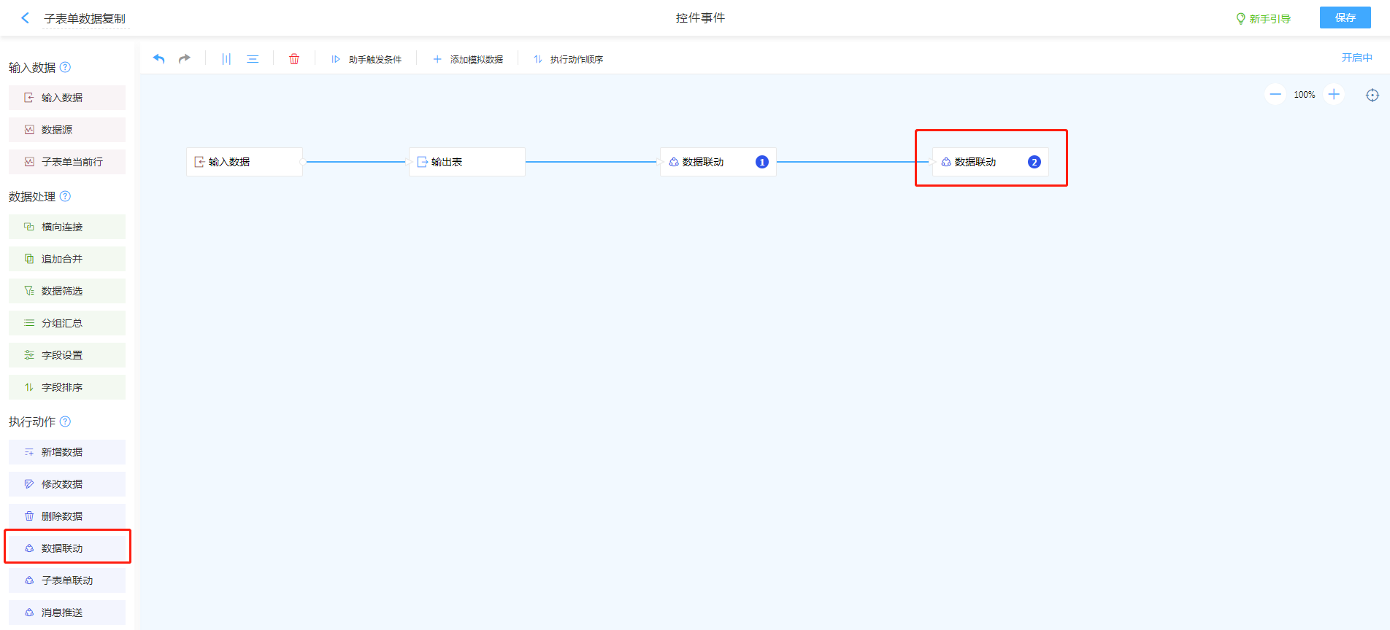
Task: Click the horizontal align lines icon
Action: tap(253, 59)
